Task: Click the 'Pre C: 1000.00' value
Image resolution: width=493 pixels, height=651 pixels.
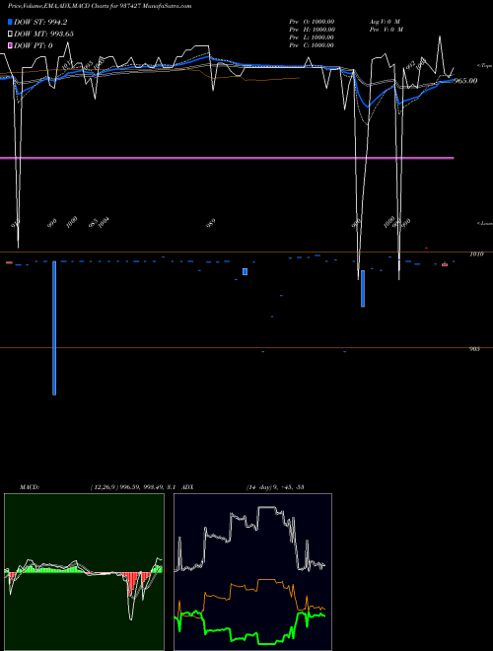Action: point(312,45)
